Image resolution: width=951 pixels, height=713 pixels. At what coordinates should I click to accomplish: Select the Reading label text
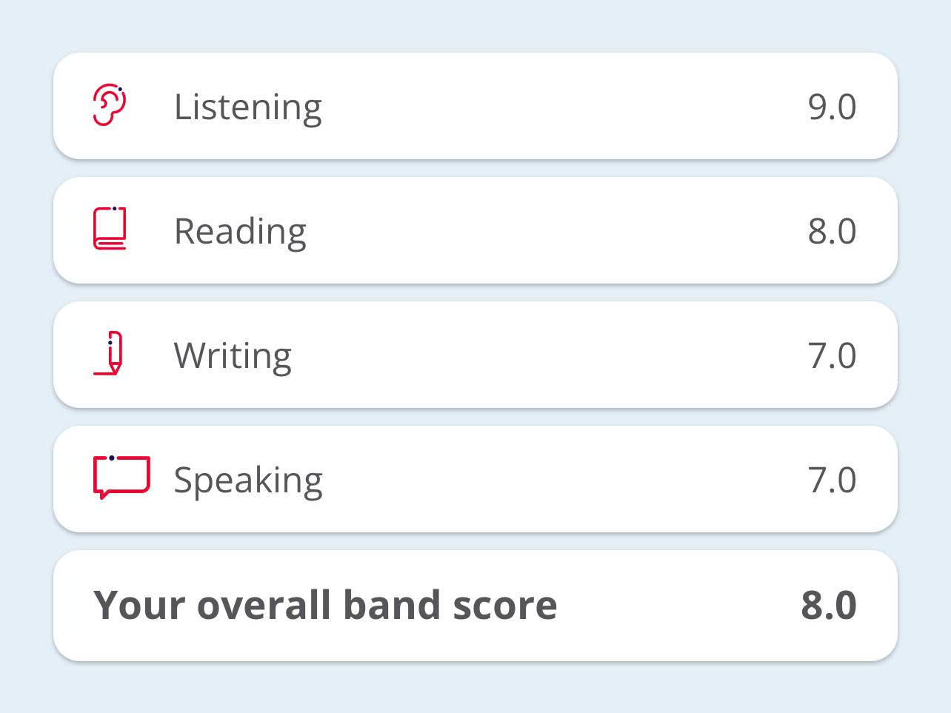[239, 231]
